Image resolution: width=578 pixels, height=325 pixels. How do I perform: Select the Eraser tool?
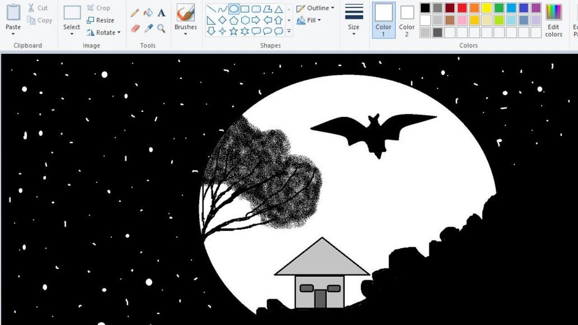point(135,28)
